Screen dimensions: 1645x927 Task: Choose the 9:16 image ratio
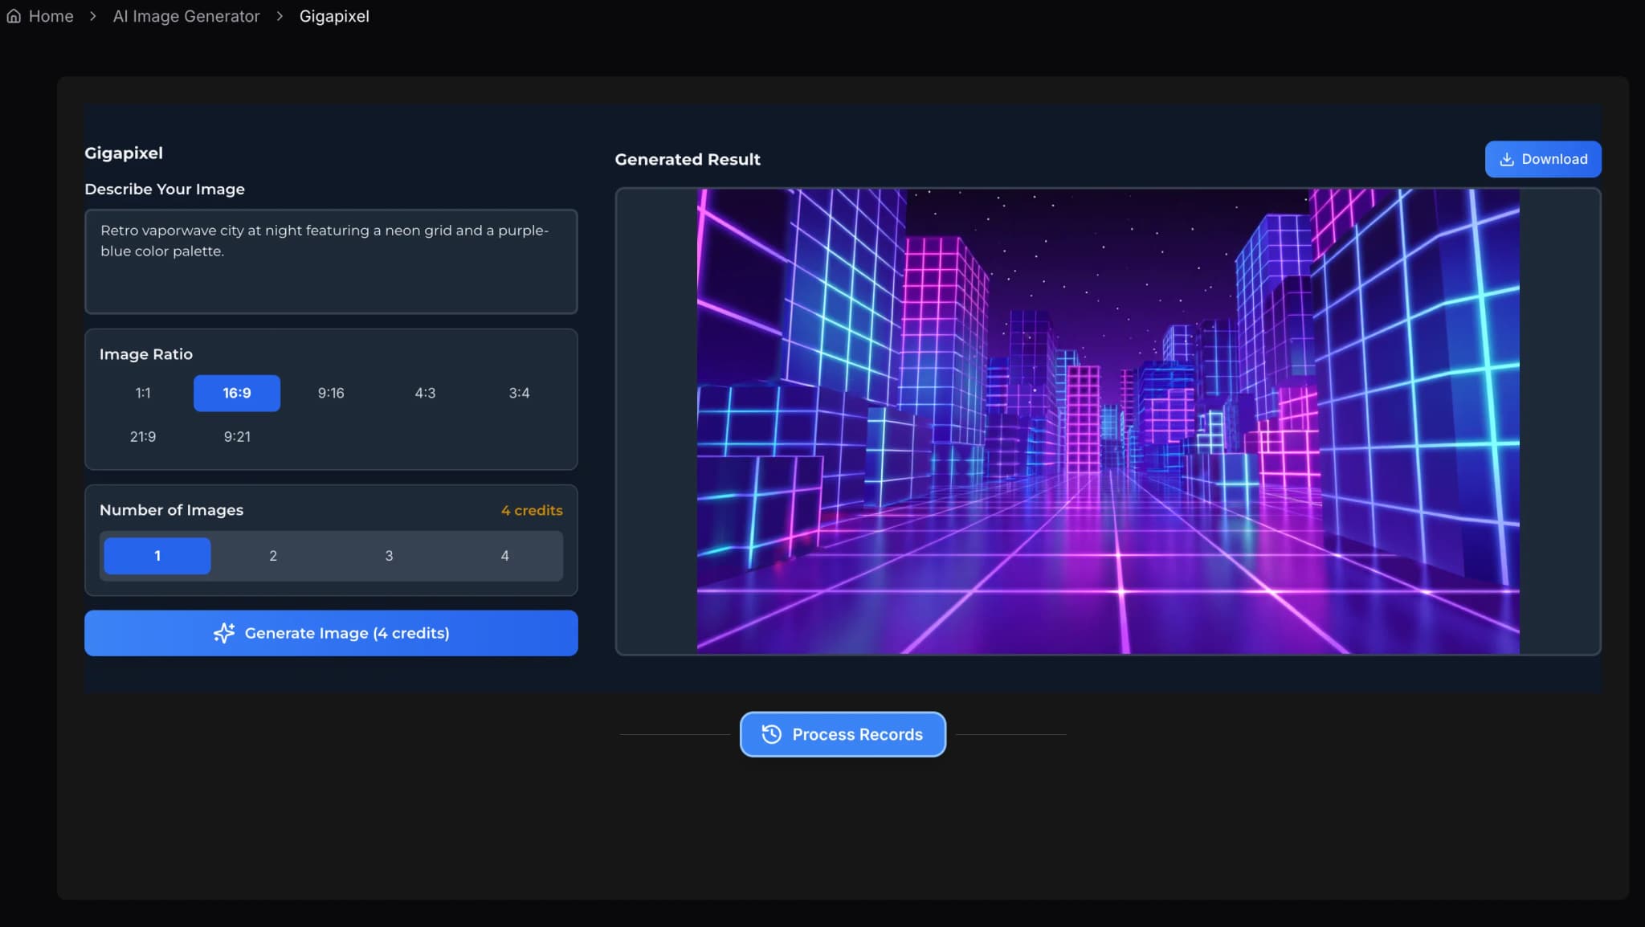click(x=331, y=393)
